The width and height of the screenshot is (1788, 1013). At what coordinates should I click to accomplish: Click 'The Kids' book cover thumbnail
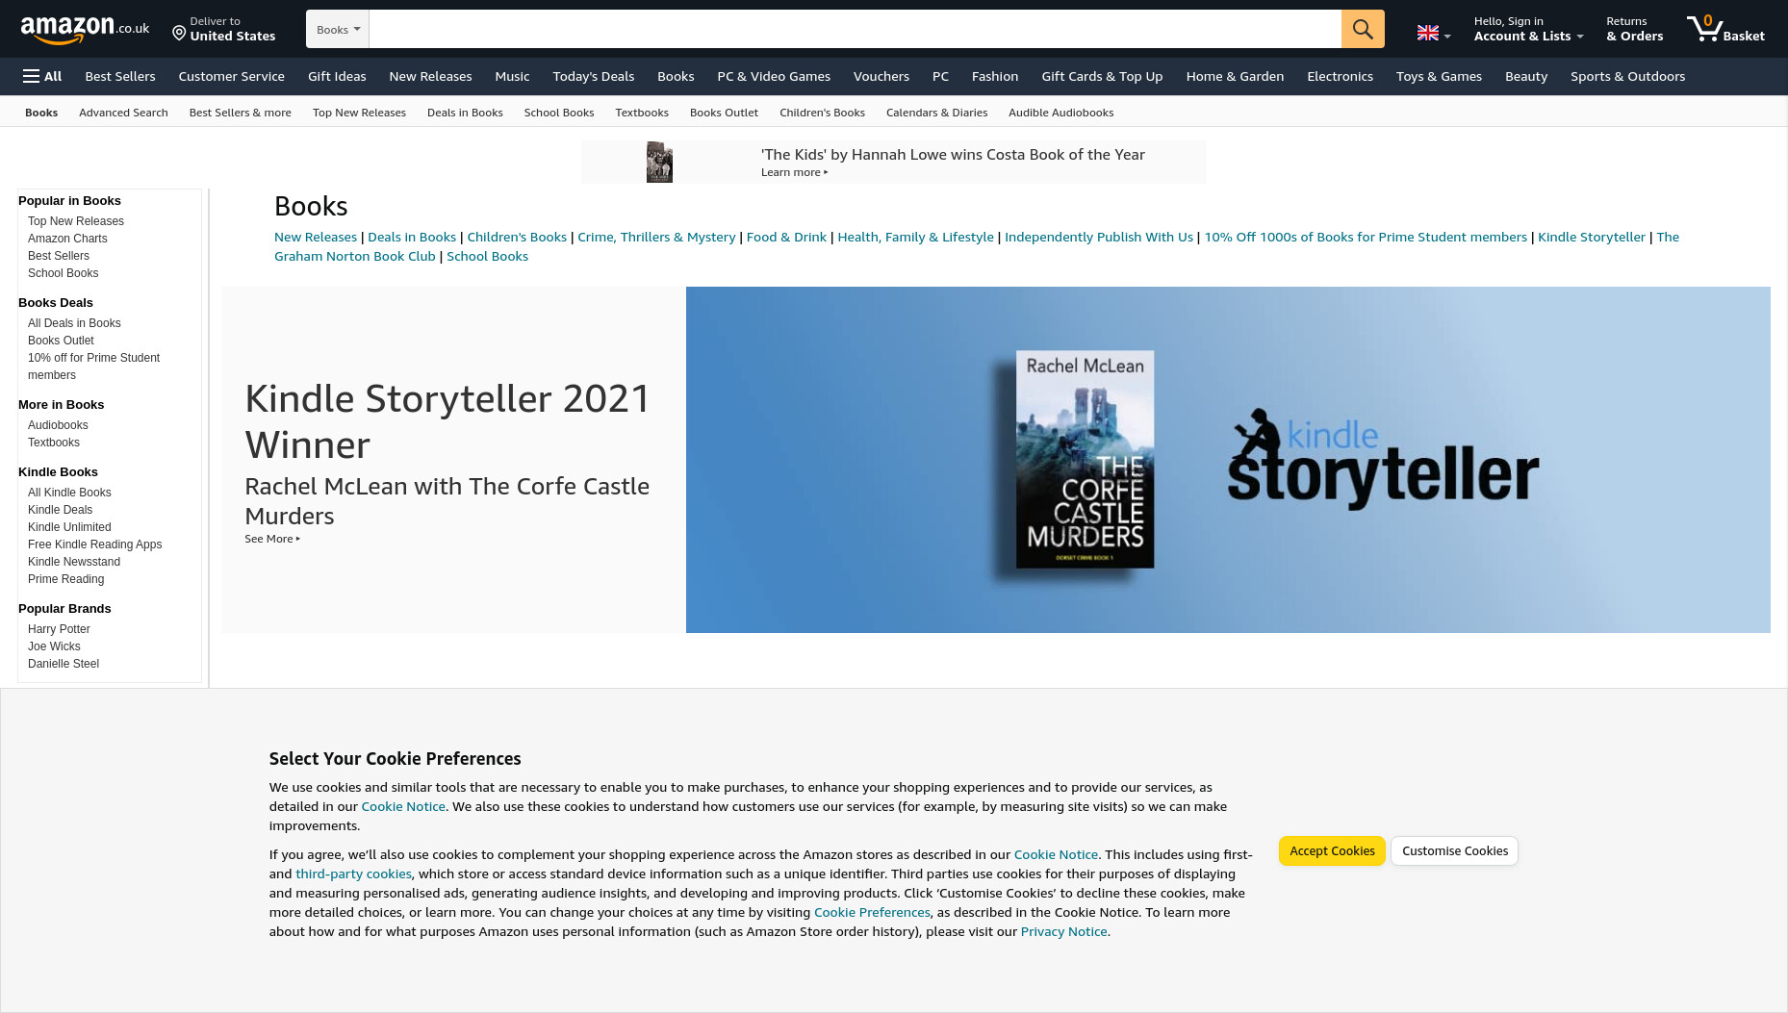tap(659, 162)
